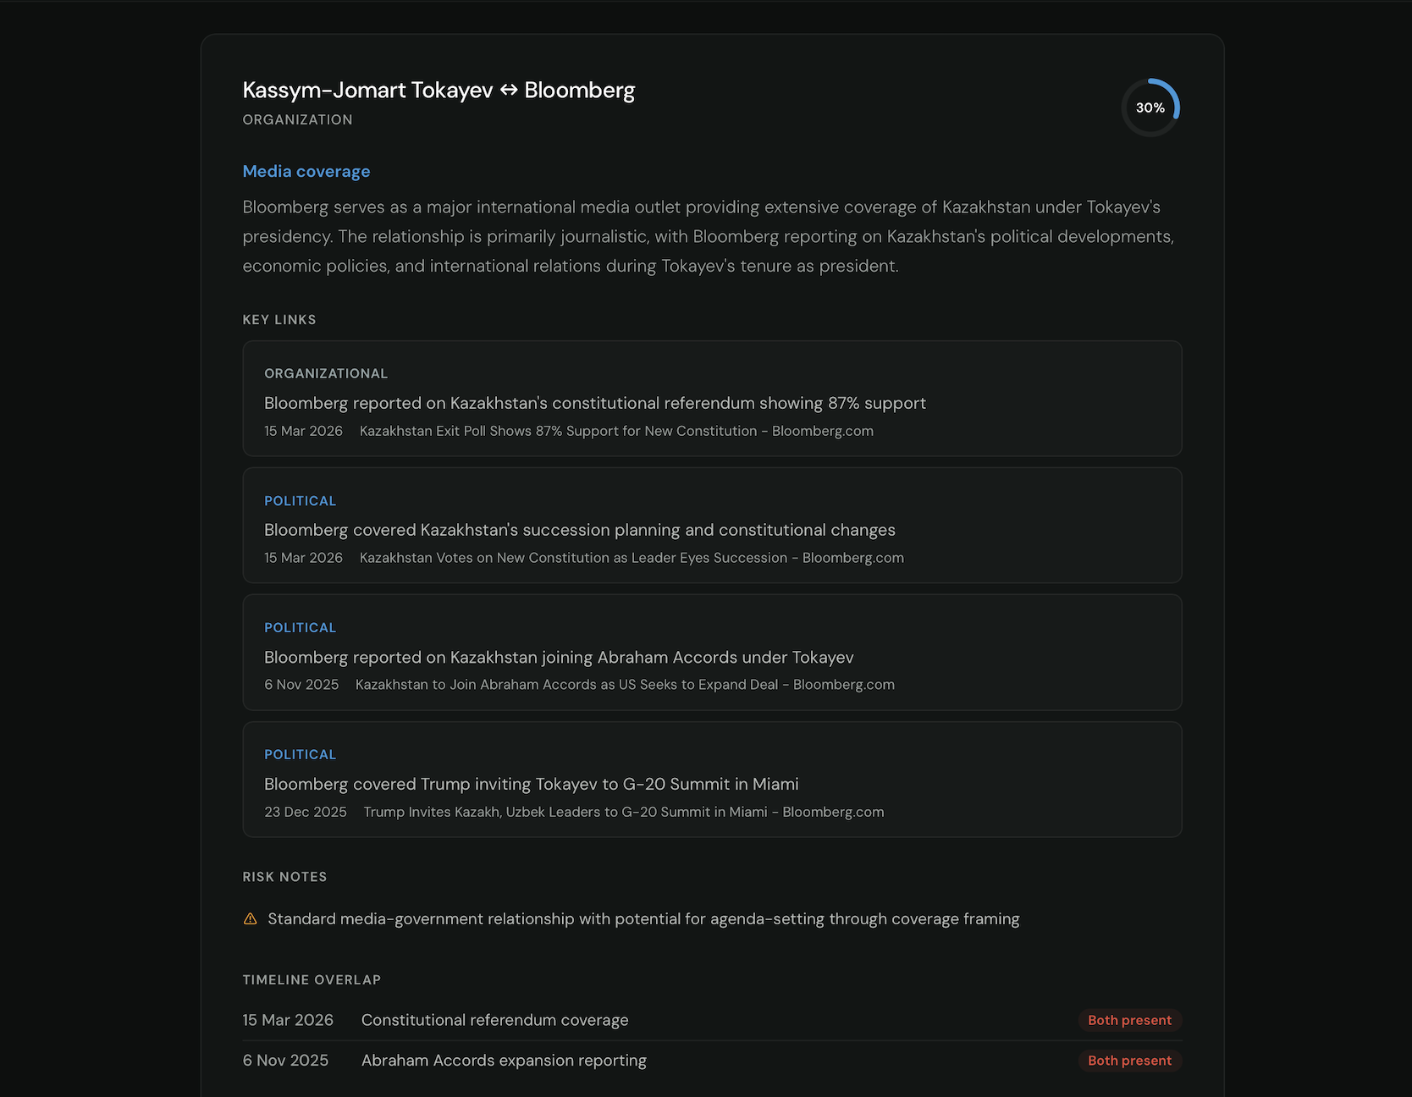Image resolution: width=1412 pixels, height=1097 pixels.
Task: Click '15 Mar 2026' date in succession planning card
Action: 303,558
